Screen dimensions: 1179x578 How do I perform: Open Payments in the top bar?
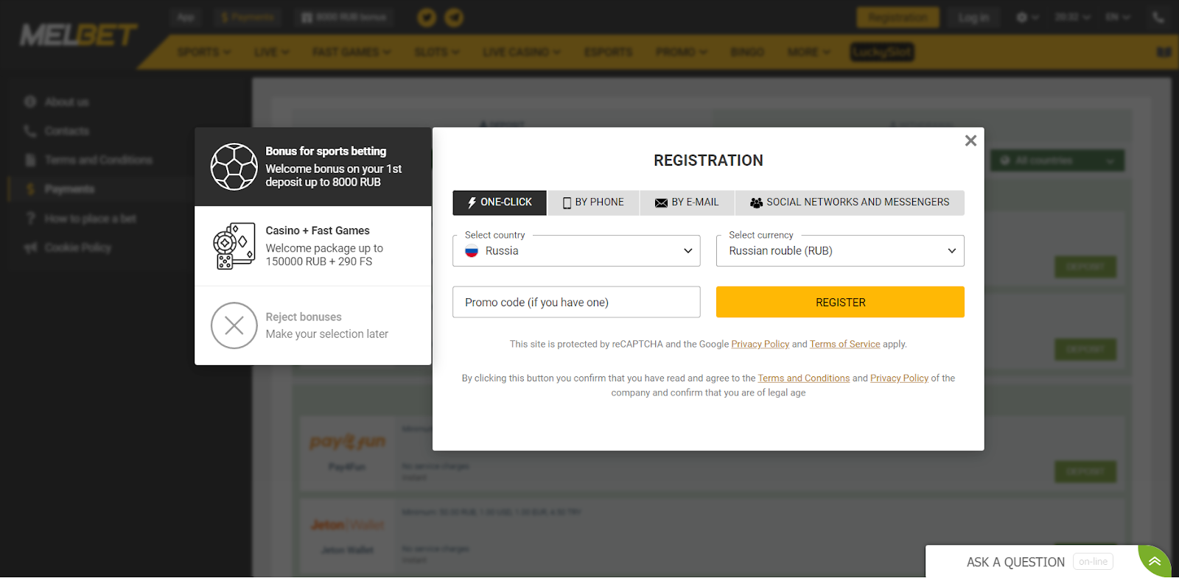pos(248,17)
